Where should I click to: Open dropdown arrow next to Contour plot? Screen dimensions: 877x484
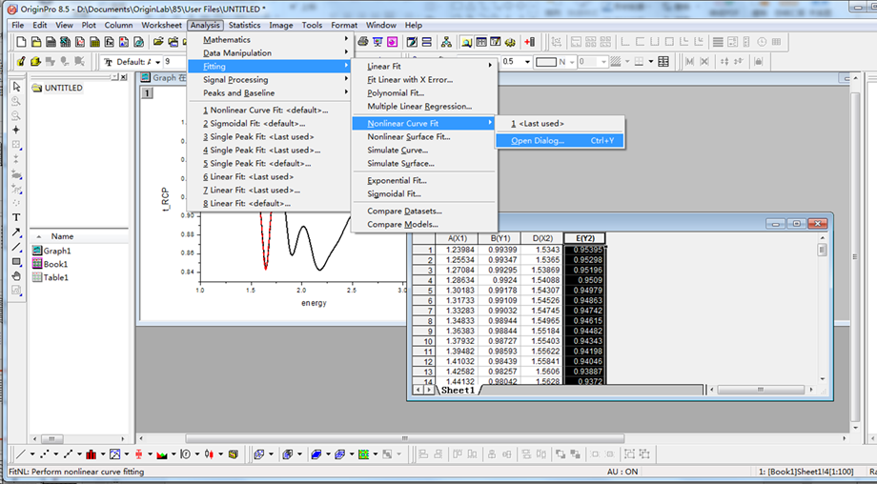376,454
